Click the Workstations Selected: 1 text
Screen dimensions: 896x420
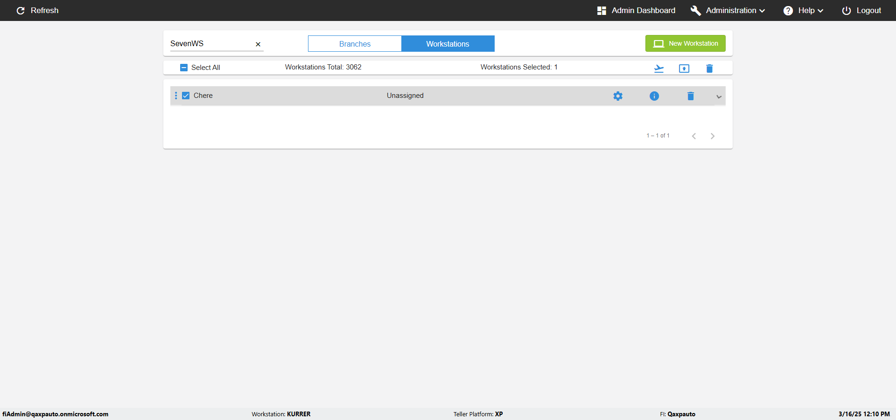[x=519, y=67]
